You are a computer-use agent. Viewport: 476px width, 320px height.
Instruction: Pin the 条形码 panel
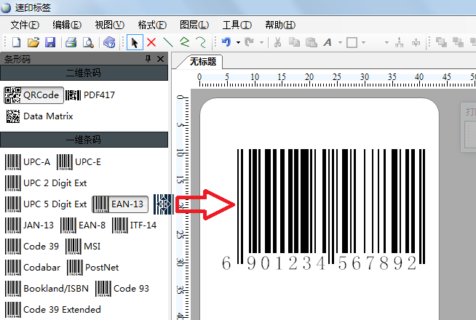148,58
